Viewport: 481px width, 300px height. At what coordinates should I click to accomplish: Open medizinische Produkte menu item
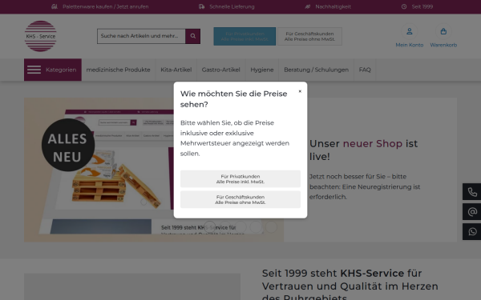coord(118,70)
